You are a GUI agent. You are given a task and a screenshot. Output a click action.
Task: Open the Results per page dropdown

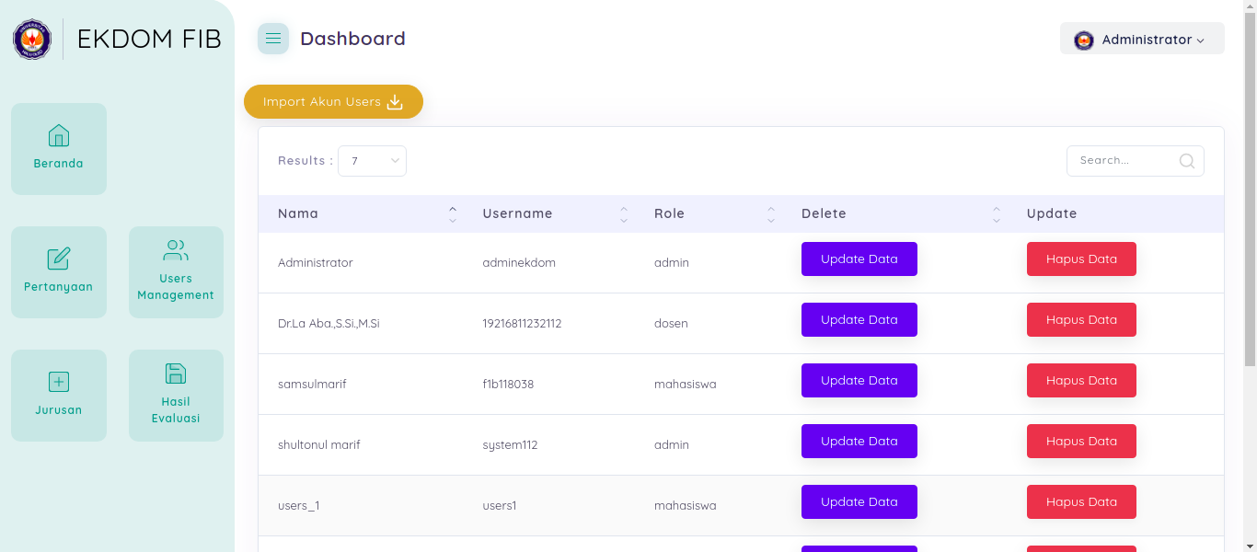click(372, 161)
